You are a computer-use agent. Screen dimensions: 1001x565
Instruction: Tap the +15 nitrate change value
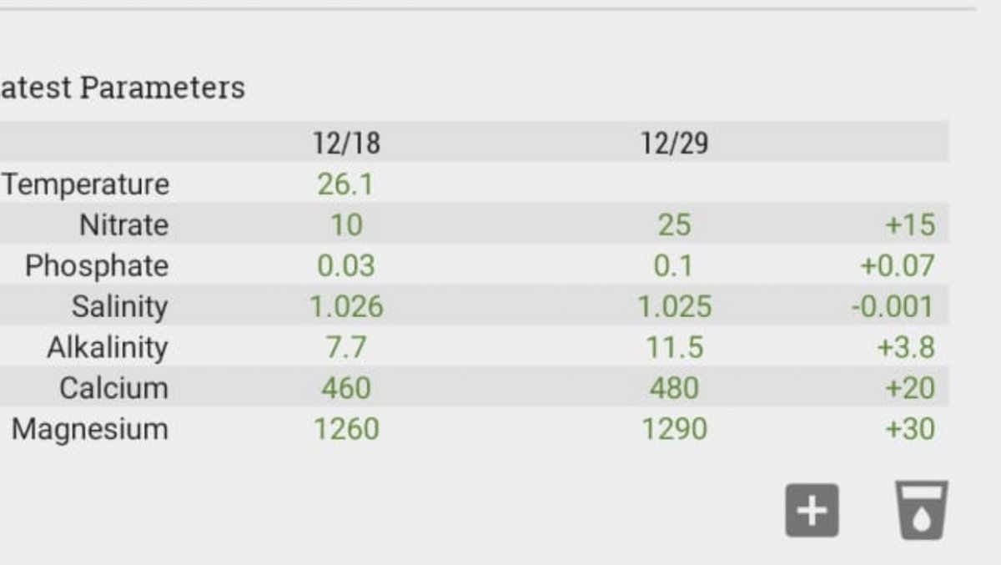point(909,224)
